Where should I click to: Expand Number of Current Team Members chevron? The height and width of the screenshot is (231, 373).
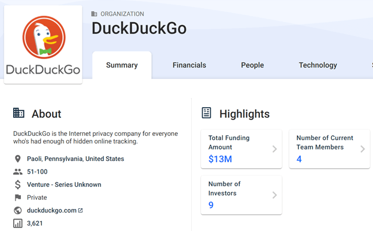(x=362, y=149)
